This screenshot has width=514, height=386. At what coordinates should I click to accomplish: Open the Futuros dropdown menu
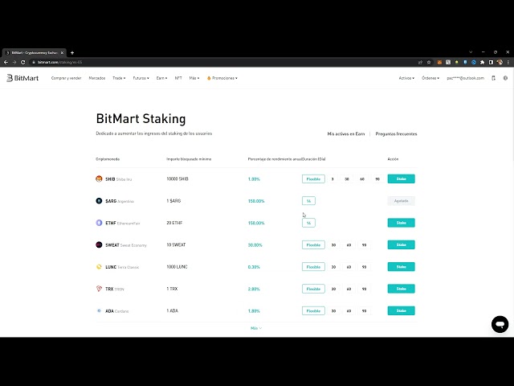141,78
